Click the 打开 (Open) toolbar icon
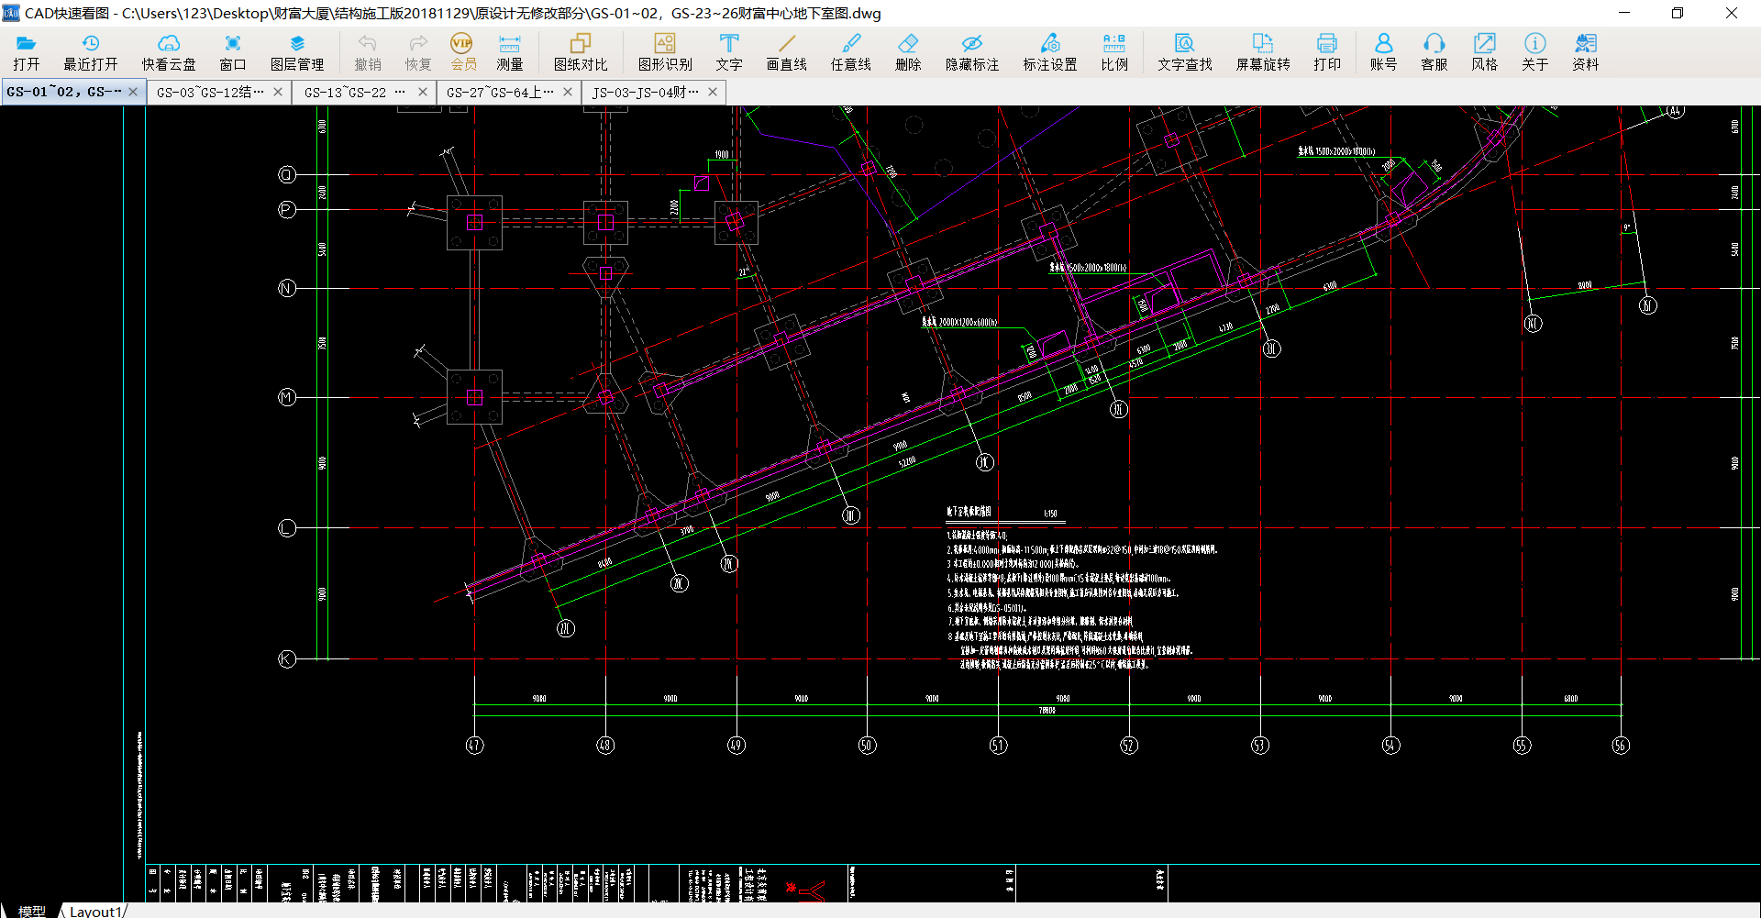Screen dimensions: 1761x918 point(27,52)
